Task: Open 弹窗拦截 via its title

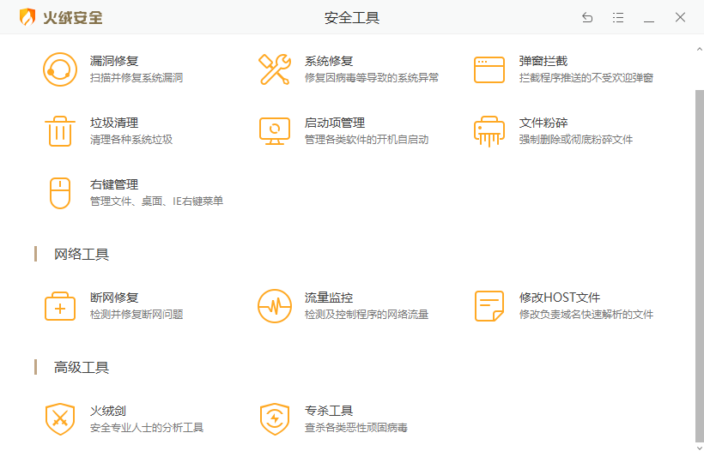Action: pyautogui.click(x=543, y=61)
